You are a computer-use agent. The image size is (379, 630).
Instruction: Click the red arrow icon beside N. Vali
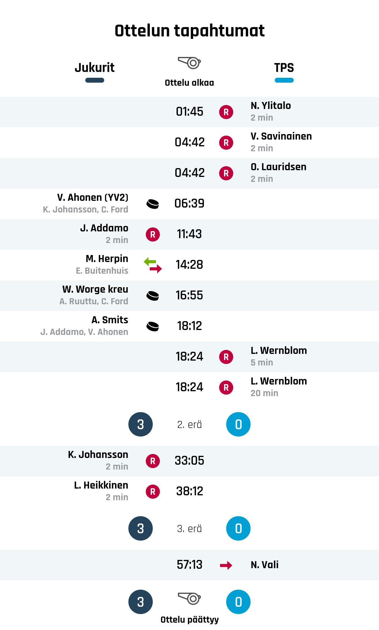[x=226, y=565]
